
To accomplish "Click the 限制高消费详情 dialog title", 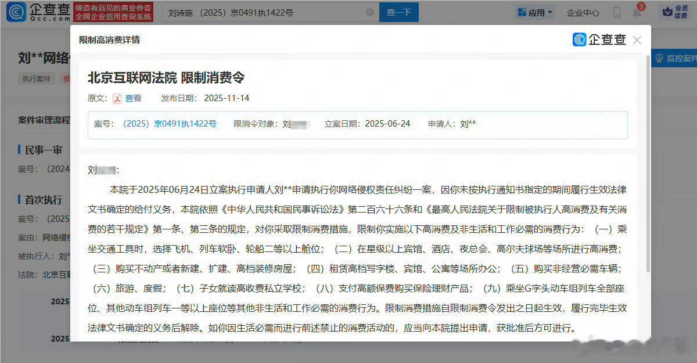I will [x=109, y=39].
